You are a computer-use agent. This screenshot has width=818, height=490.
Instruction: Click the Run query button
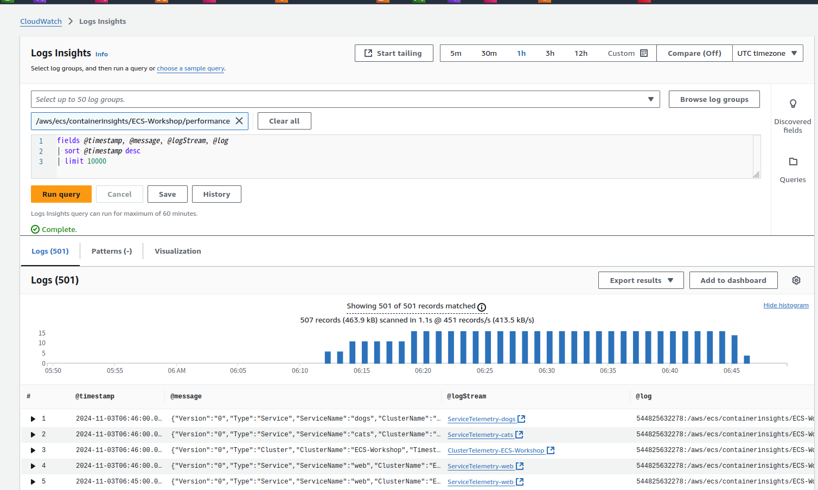pyautogui.click(x=61, y=194)
